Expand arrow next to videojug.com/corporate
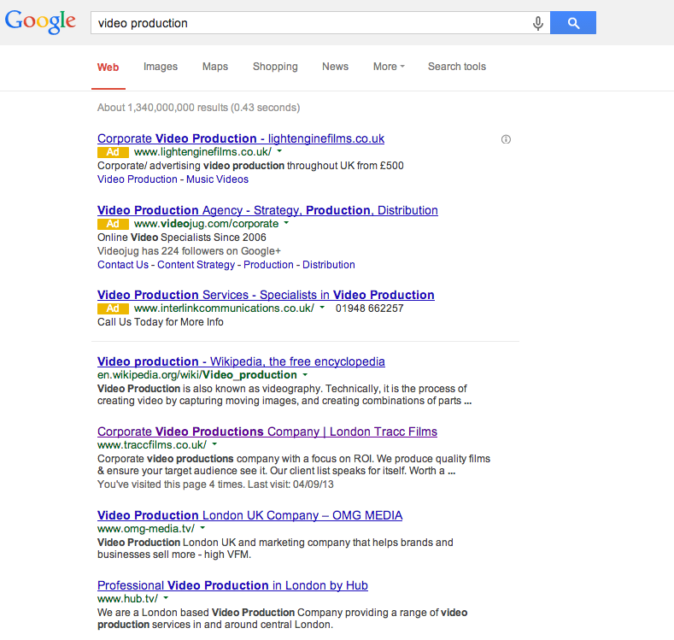This screenshot has width=674, height=640. (x=286, y=223)
